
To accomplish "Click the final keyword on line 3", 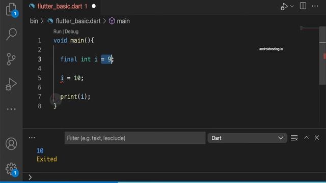I will (x=69, y=59).
